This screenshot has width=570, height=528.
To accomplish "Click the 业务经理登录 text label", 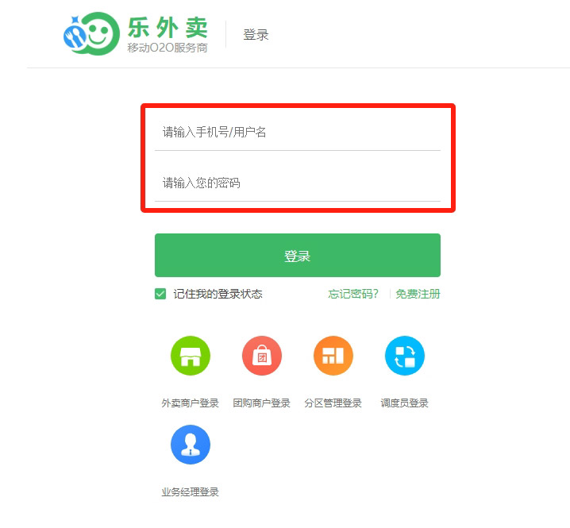I will [190, 492].
